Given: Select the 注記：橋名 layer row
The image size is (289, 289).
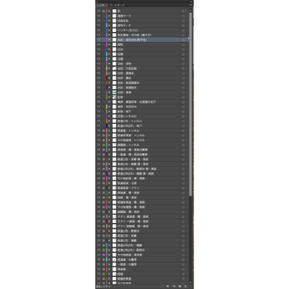Looking at the screenshot, I should click(143, 78).
